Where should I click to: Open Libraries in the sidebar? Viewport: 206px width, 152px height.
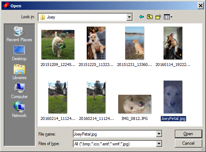pos(19,72)
